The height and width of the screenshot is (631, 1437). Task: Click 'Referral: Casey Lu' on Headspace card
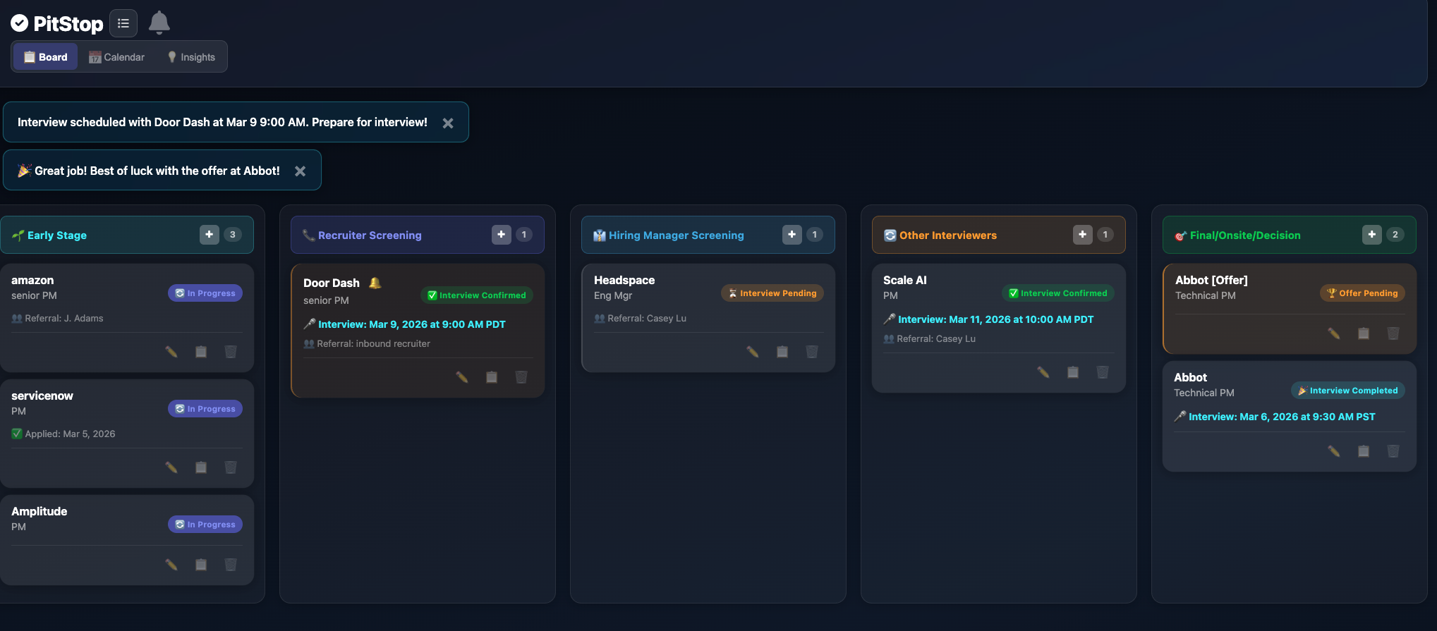click(646, 318)
